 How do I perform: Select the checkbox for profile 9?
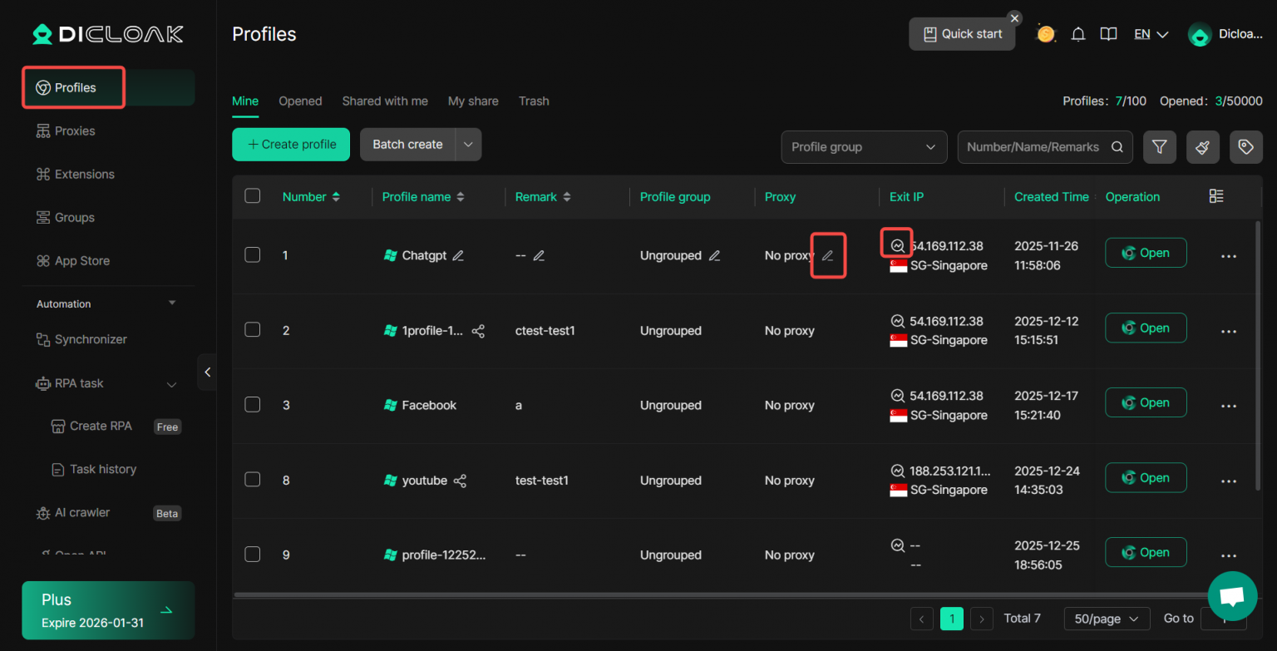(253, 554)
